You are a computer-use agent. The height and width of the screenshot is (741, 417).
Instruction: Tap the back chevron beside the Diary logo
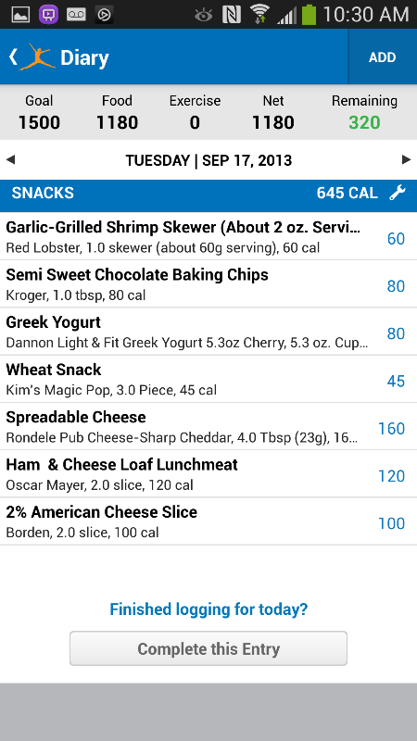(x=13, y=57)
